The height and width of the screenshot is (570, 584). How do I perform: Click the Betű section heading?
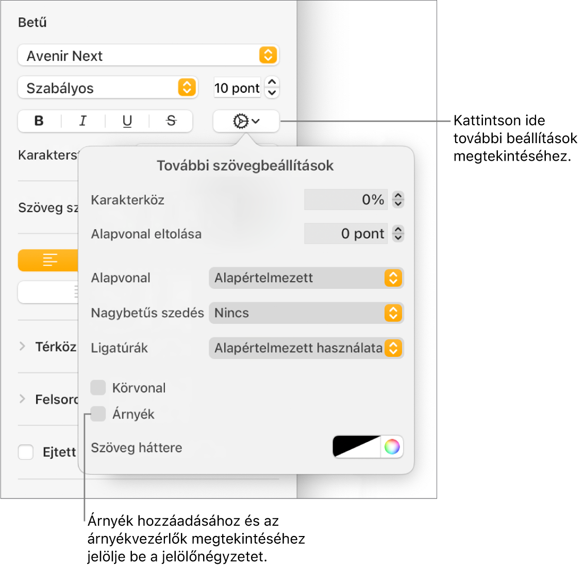32,22
